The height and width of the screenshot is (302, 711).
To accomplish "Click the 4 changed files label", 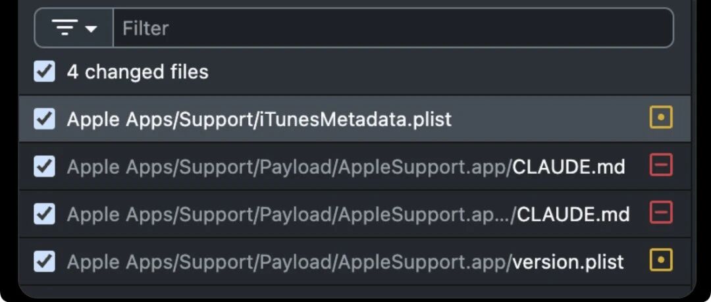I will tap(138, 72).
